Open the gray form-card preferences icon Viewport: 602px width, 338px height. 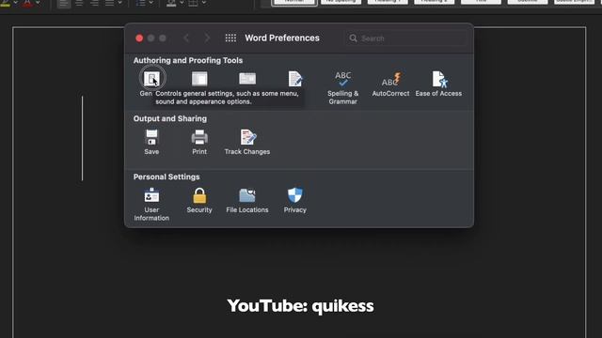click(x=247, y=79)
